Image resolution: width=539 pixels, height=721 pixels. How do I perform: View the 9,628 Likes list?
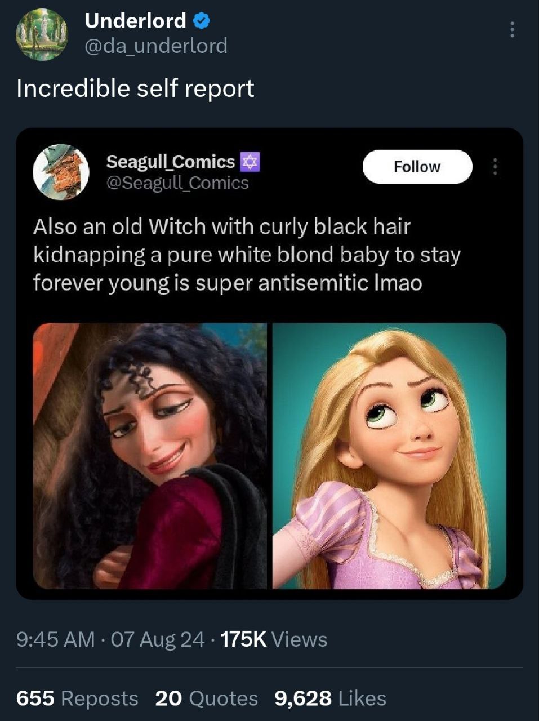click(331, 698)
